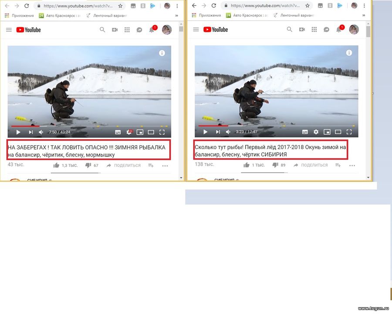The width and height of the screenshot is (392, 314).
Task: Open YouTube apps grid in right window
Action: (x=314, y=30)
